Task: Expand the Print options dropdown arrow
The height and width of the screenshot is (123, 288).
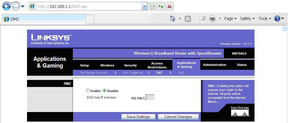Action: [x=220, y=19]
